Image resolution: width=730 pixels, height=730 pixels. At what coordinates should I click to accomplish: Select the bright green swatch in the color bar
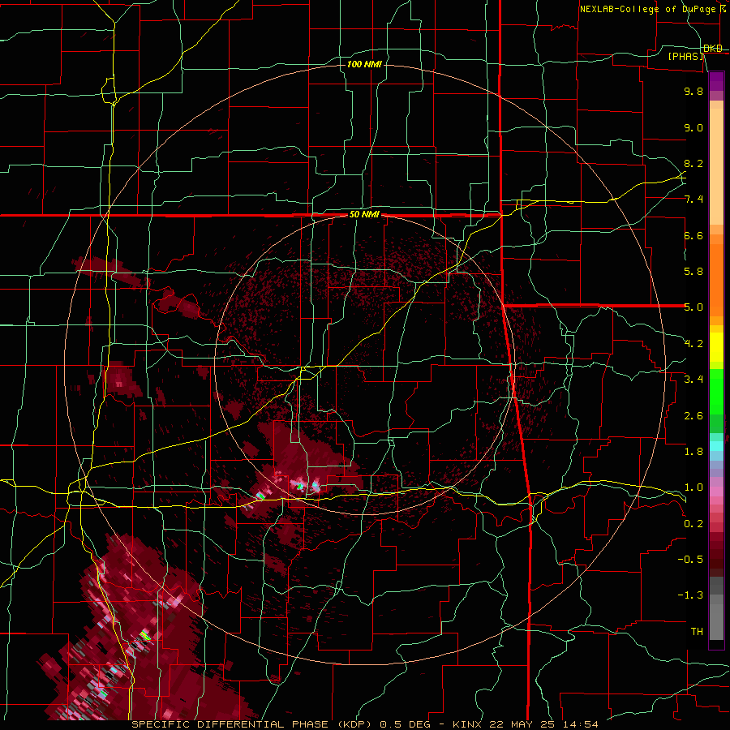(716, 391)
